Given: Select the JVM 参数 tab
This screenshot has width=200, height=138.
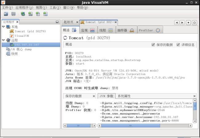Looking at the screenshot, I should coord(106,96).
